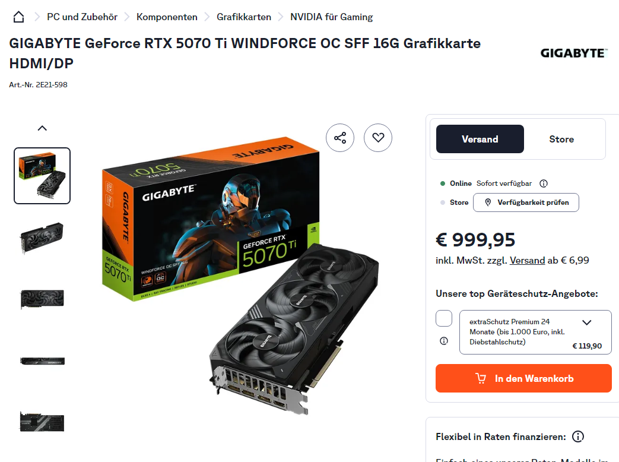619x462 pixels.
Task: Select the front-view fans thumbnail
Action: [x=42, y=299]
